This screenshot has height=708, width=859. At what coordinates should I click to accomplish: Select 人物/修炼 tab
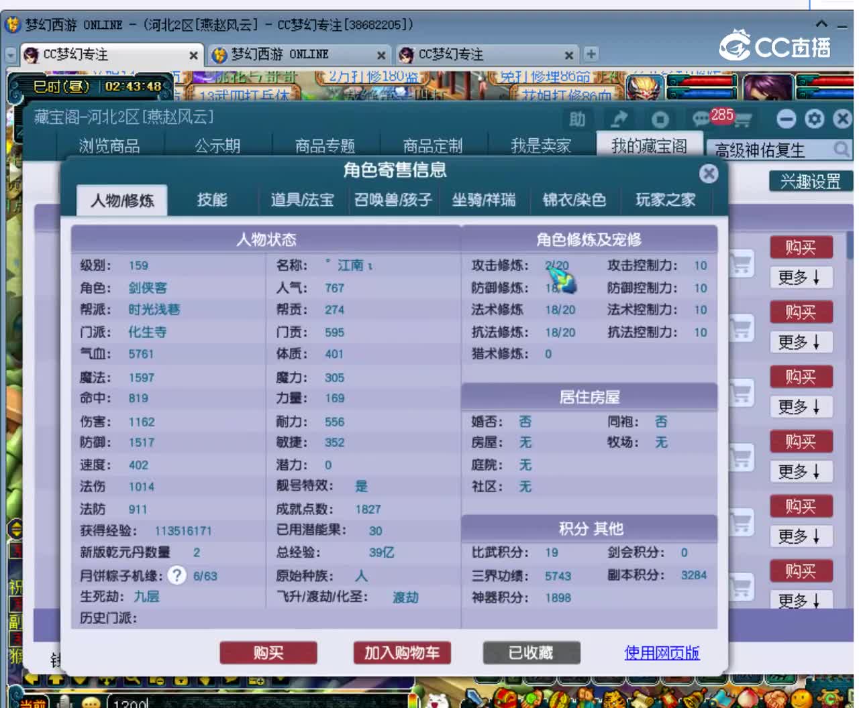click(x=122, y=200)
